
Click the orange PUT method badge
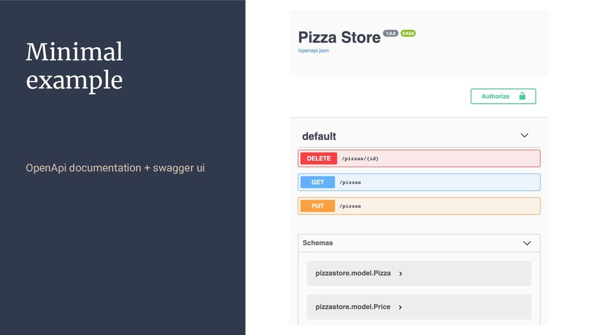pyautogui.click(x=318, y=206)
